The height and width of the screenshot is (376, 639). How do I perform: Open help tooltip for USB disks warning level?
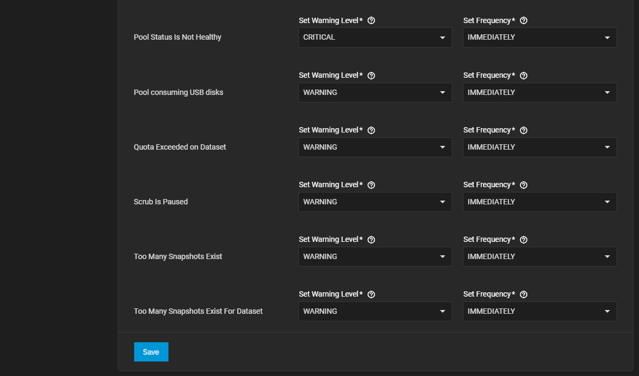tap(371, 76)
